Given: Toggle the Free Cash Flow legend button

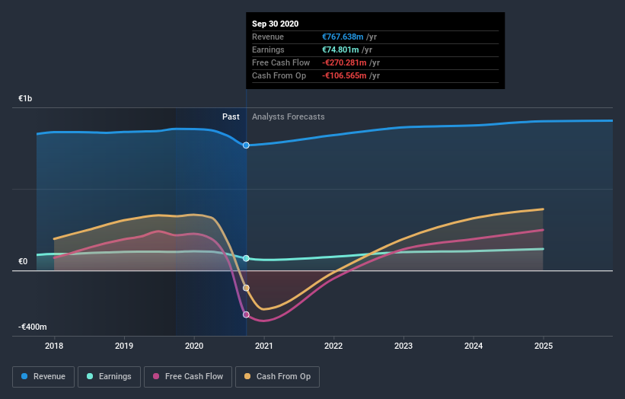Looking at the screenshot, I should point(188,377).
